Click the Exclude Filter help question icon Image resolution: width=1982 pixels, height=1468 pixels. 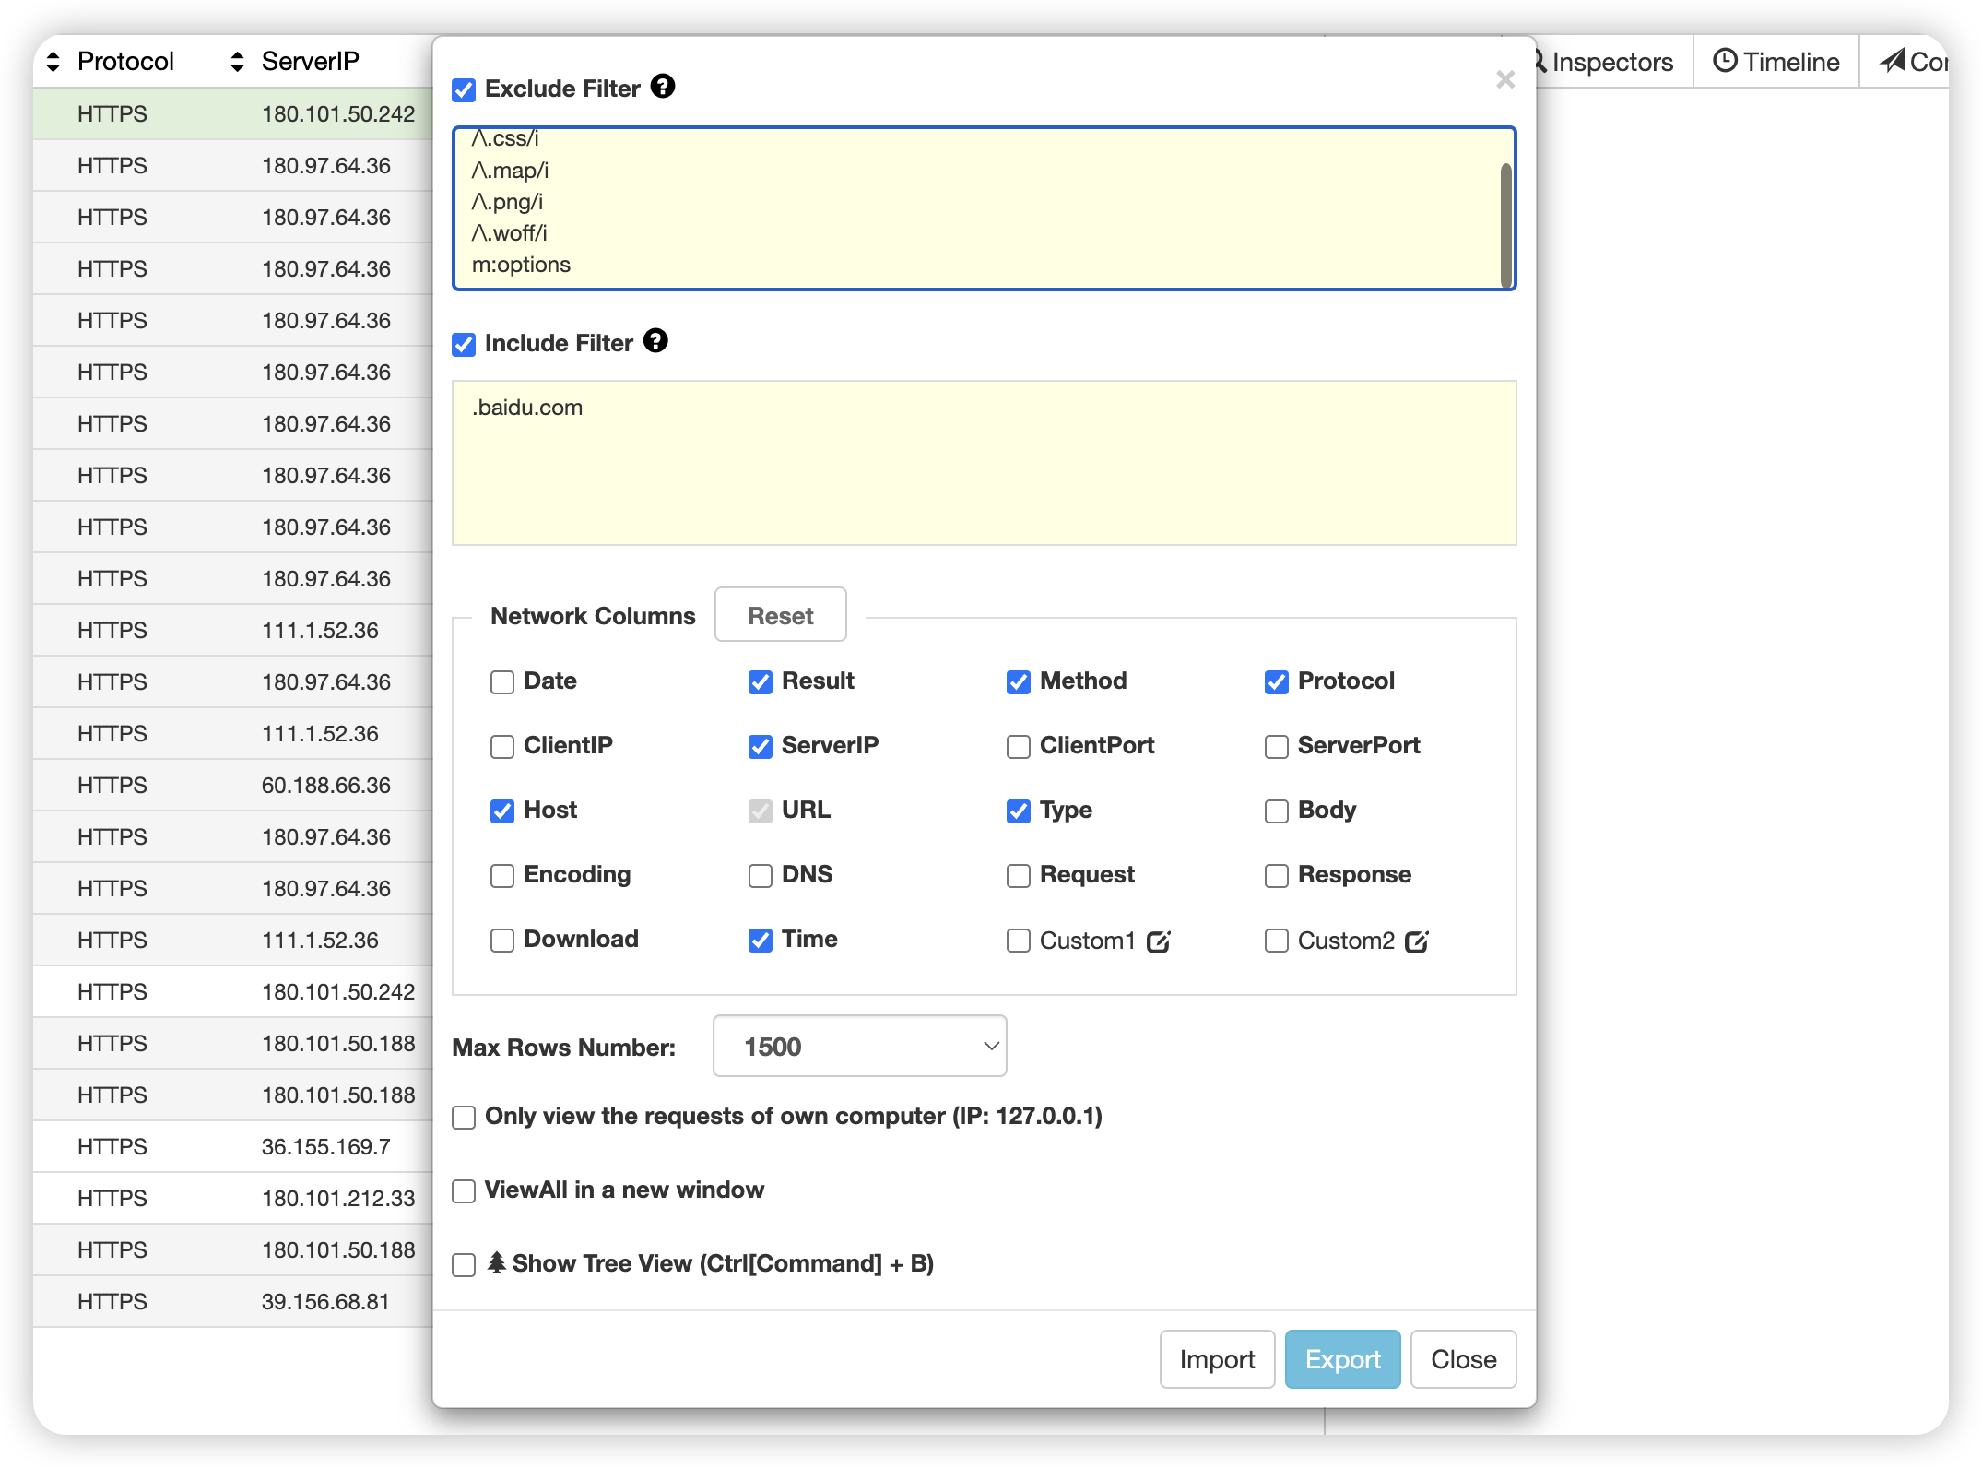[662, 87]
